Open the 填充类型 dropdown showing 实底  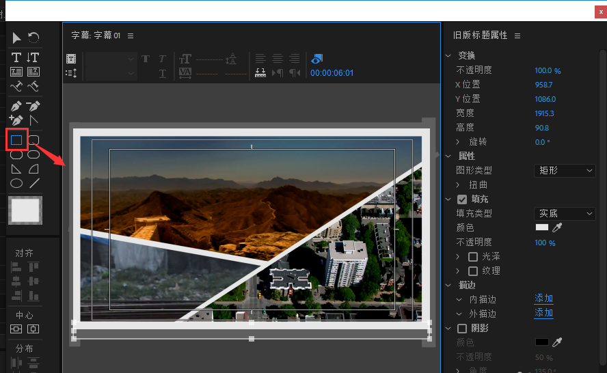565,214
